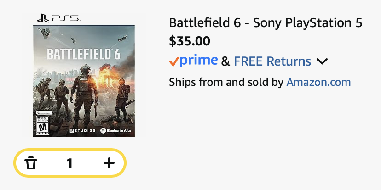The width and height of the screenshot is (381, 190).
Task: Click the trash icon to delete item
Action: 31,162
